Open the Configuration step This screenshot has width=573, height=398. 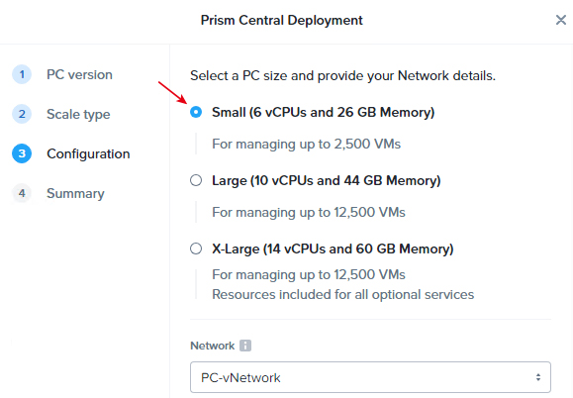pyautogui.click(x=88, y=153)
